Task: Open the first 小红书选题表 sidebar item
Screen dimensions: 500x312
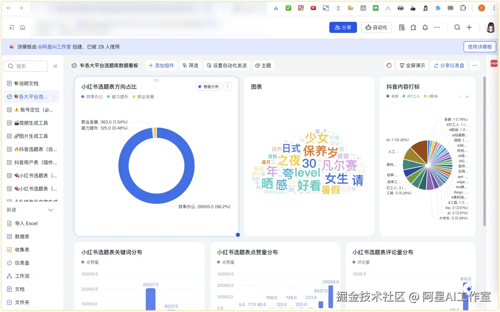Action: pyautogui.click(x=31, y=175)
